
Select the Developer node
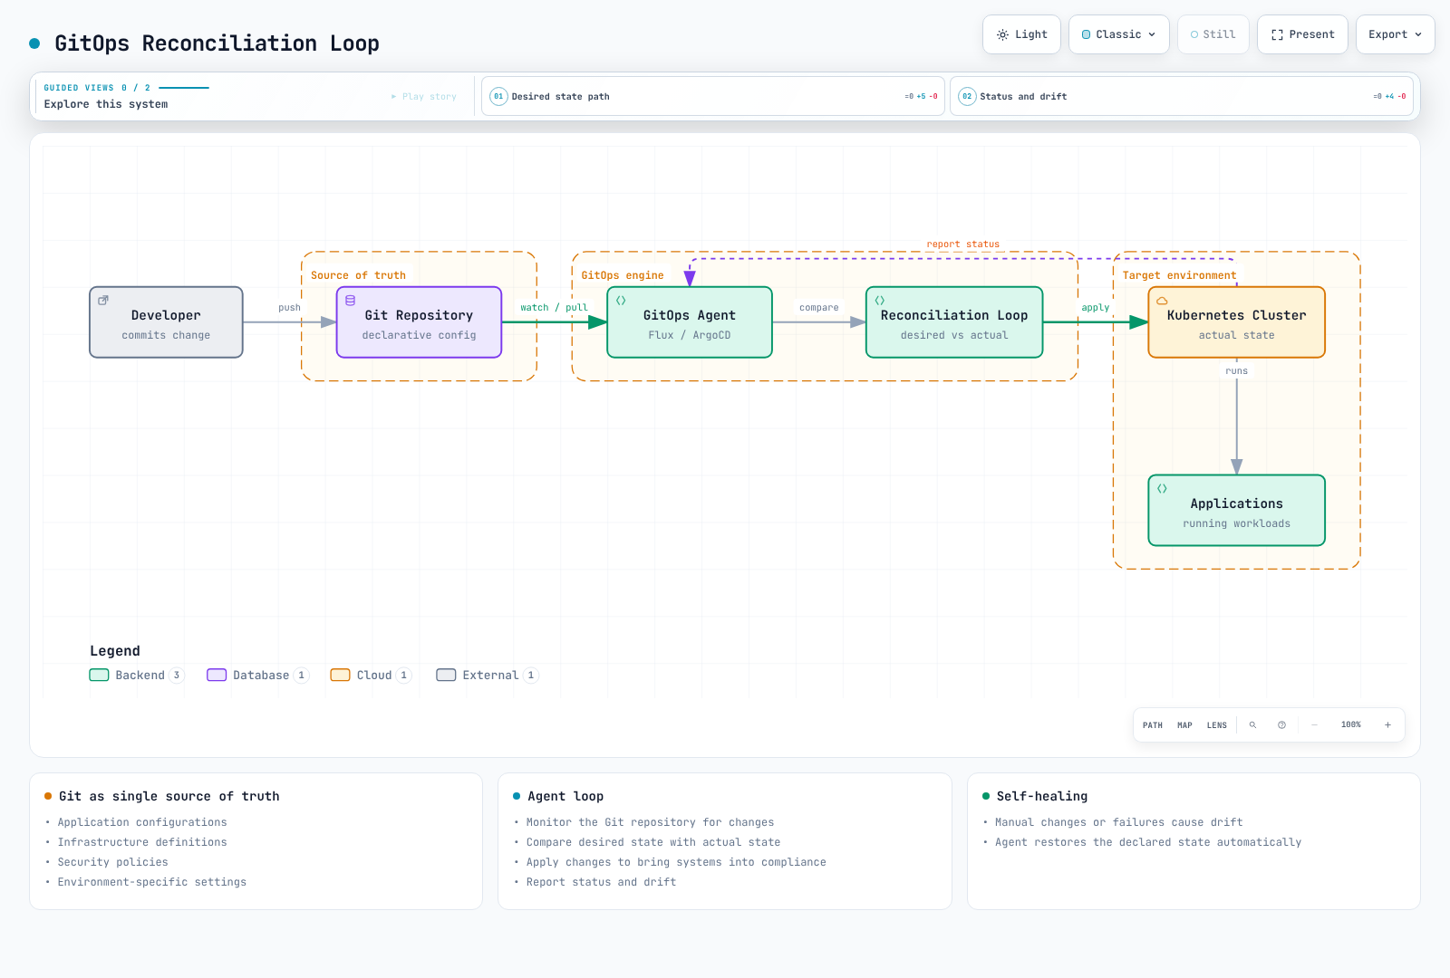pos(166,322)
